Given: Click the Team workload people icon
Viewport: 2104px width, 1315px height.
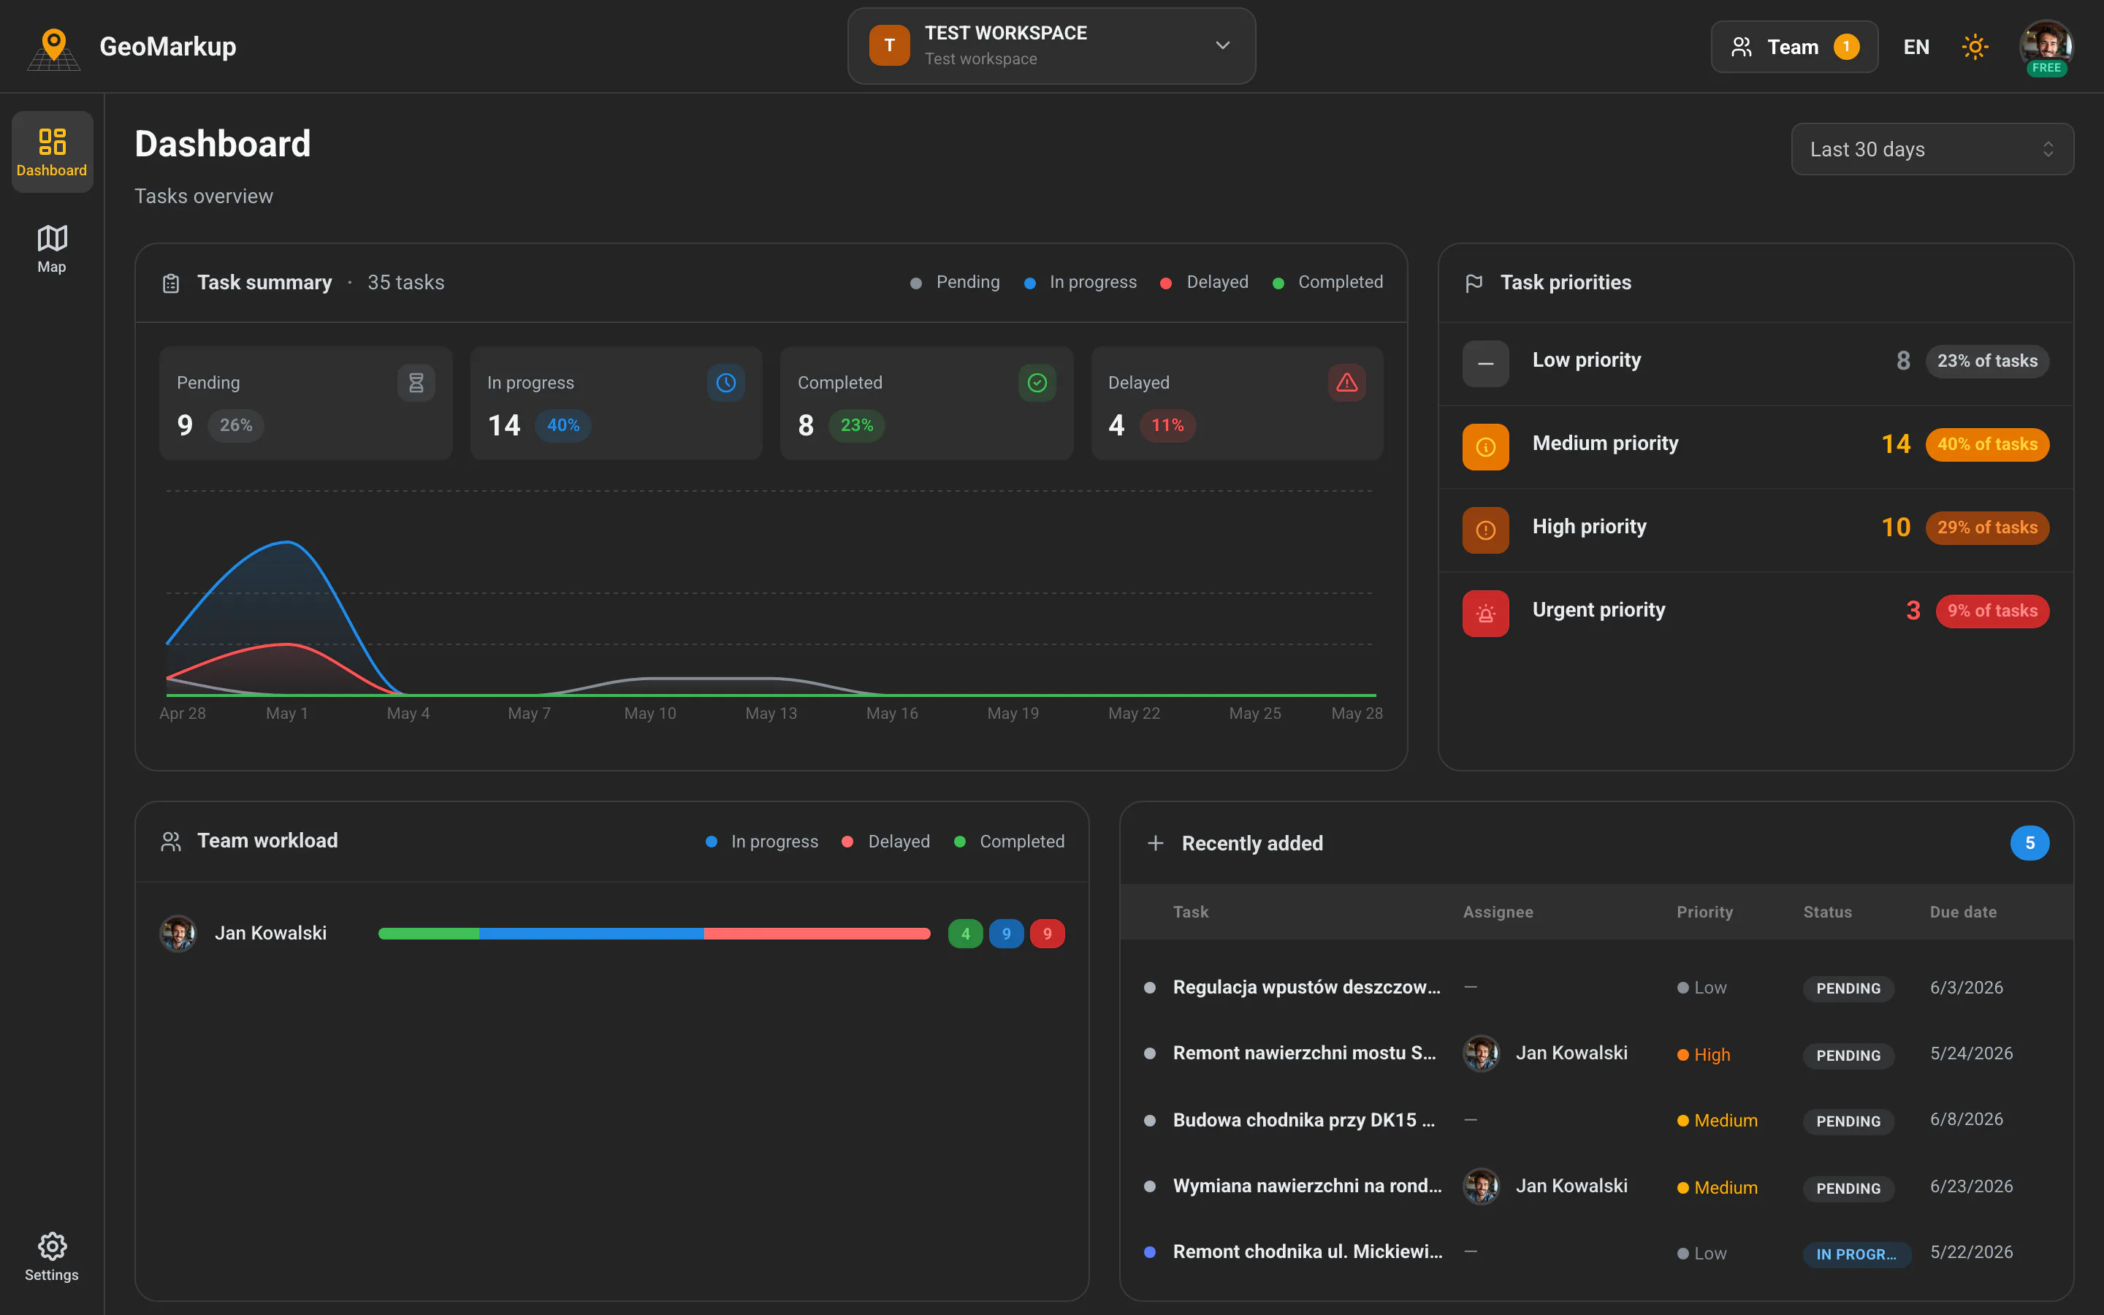Looking at the screenshot, I should click(170, 841).
